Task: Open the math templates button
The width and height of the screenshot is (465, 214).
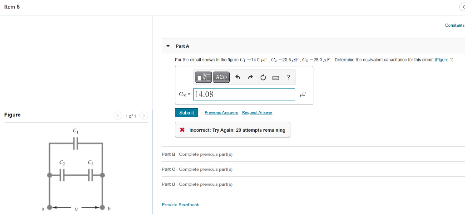Action: (x=203, y=77)
